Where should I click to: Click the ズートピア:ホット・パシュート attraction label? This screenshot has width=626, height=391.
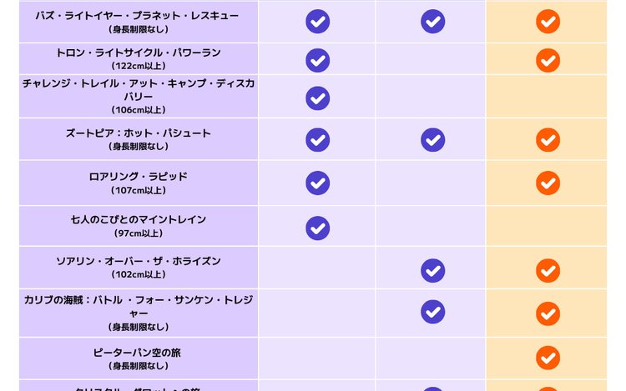pos(138,133)
